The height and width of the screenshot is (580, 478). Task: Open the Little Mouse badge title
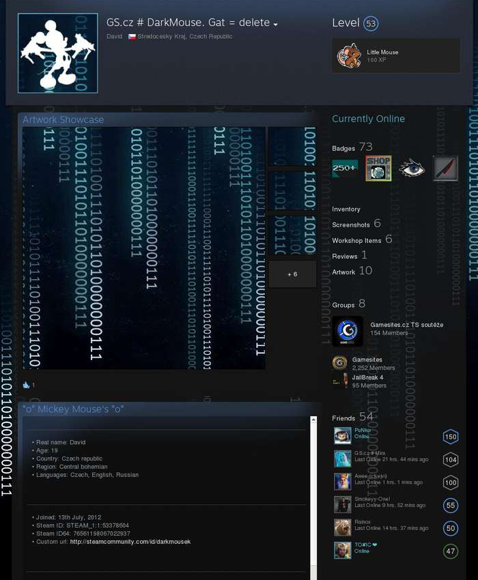pyautogui.click(x=382, y=52)
